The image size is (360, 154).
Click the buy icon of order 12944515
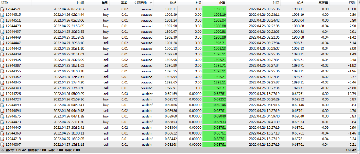point(2,15)
